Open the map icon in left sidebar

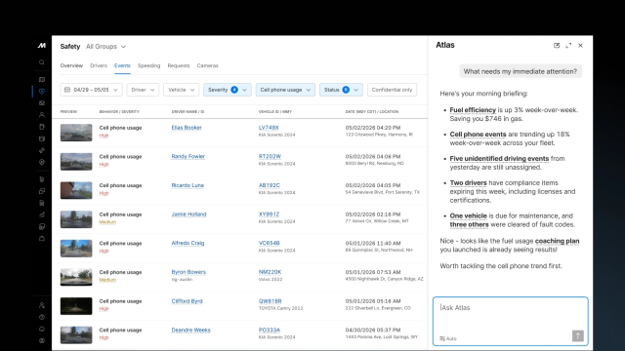(x=42, y=80)
